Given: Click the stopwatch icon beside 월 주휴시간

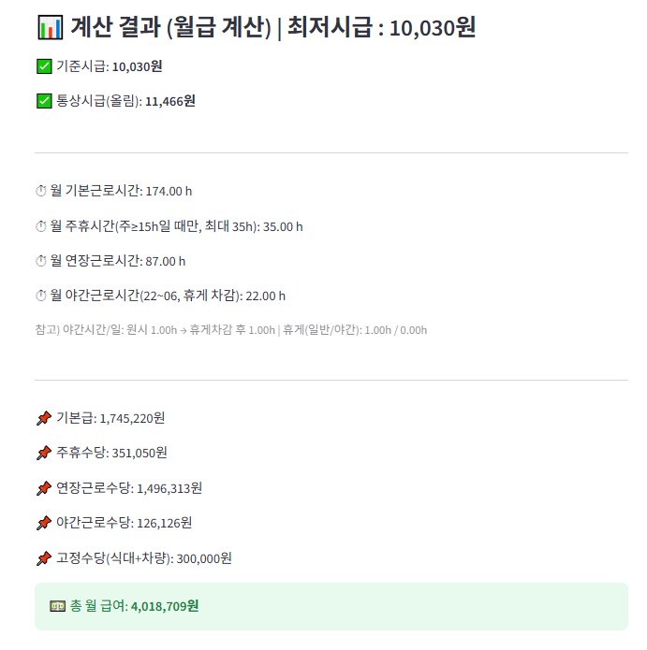Looking at the screenshot, I should point(40,226).
